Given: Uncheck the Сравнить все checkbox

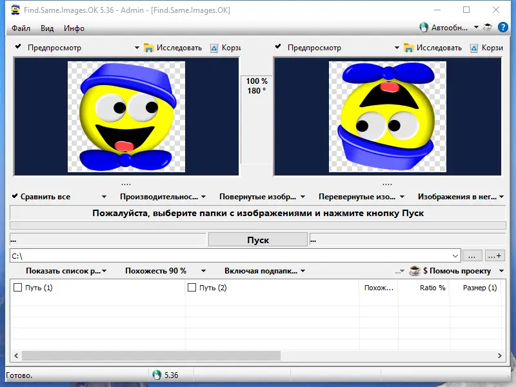Looking at the screenshot, I should [14, 196].
